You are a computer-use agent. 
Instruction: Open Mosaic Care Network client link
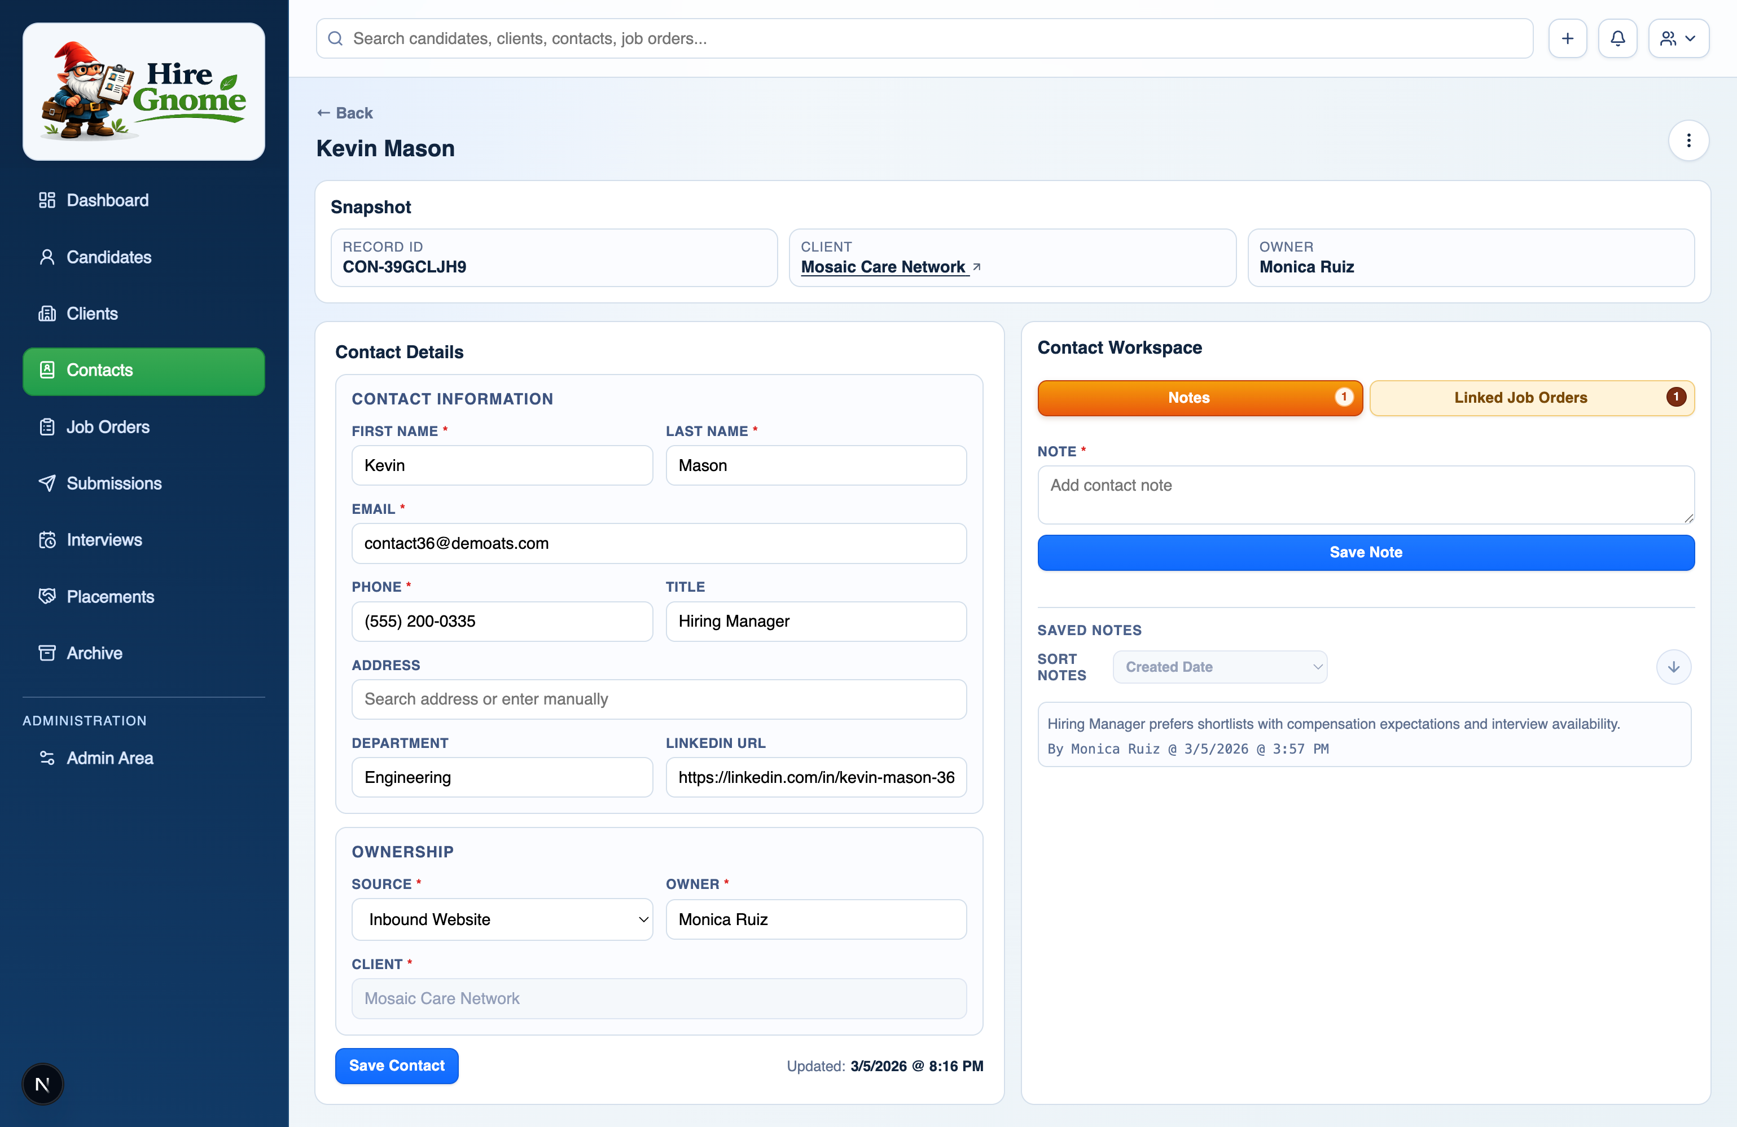click(x=883, y=267)
